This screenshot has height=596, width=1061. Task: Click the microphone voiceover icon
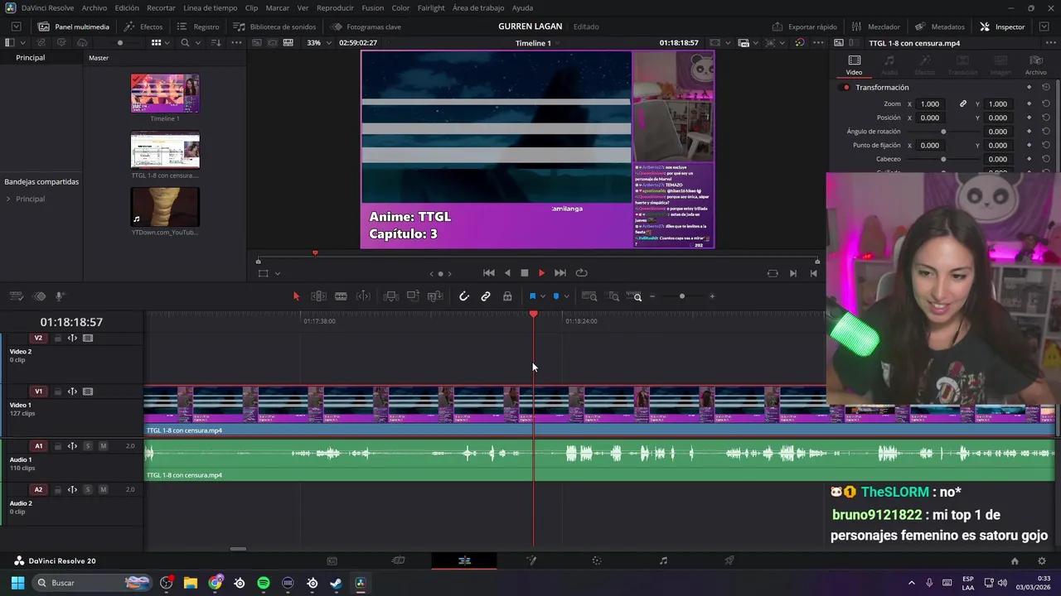tap(60, 296)
